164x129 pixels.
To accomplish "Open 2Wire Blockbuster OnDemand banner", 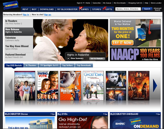I will [x=135, y=122].
